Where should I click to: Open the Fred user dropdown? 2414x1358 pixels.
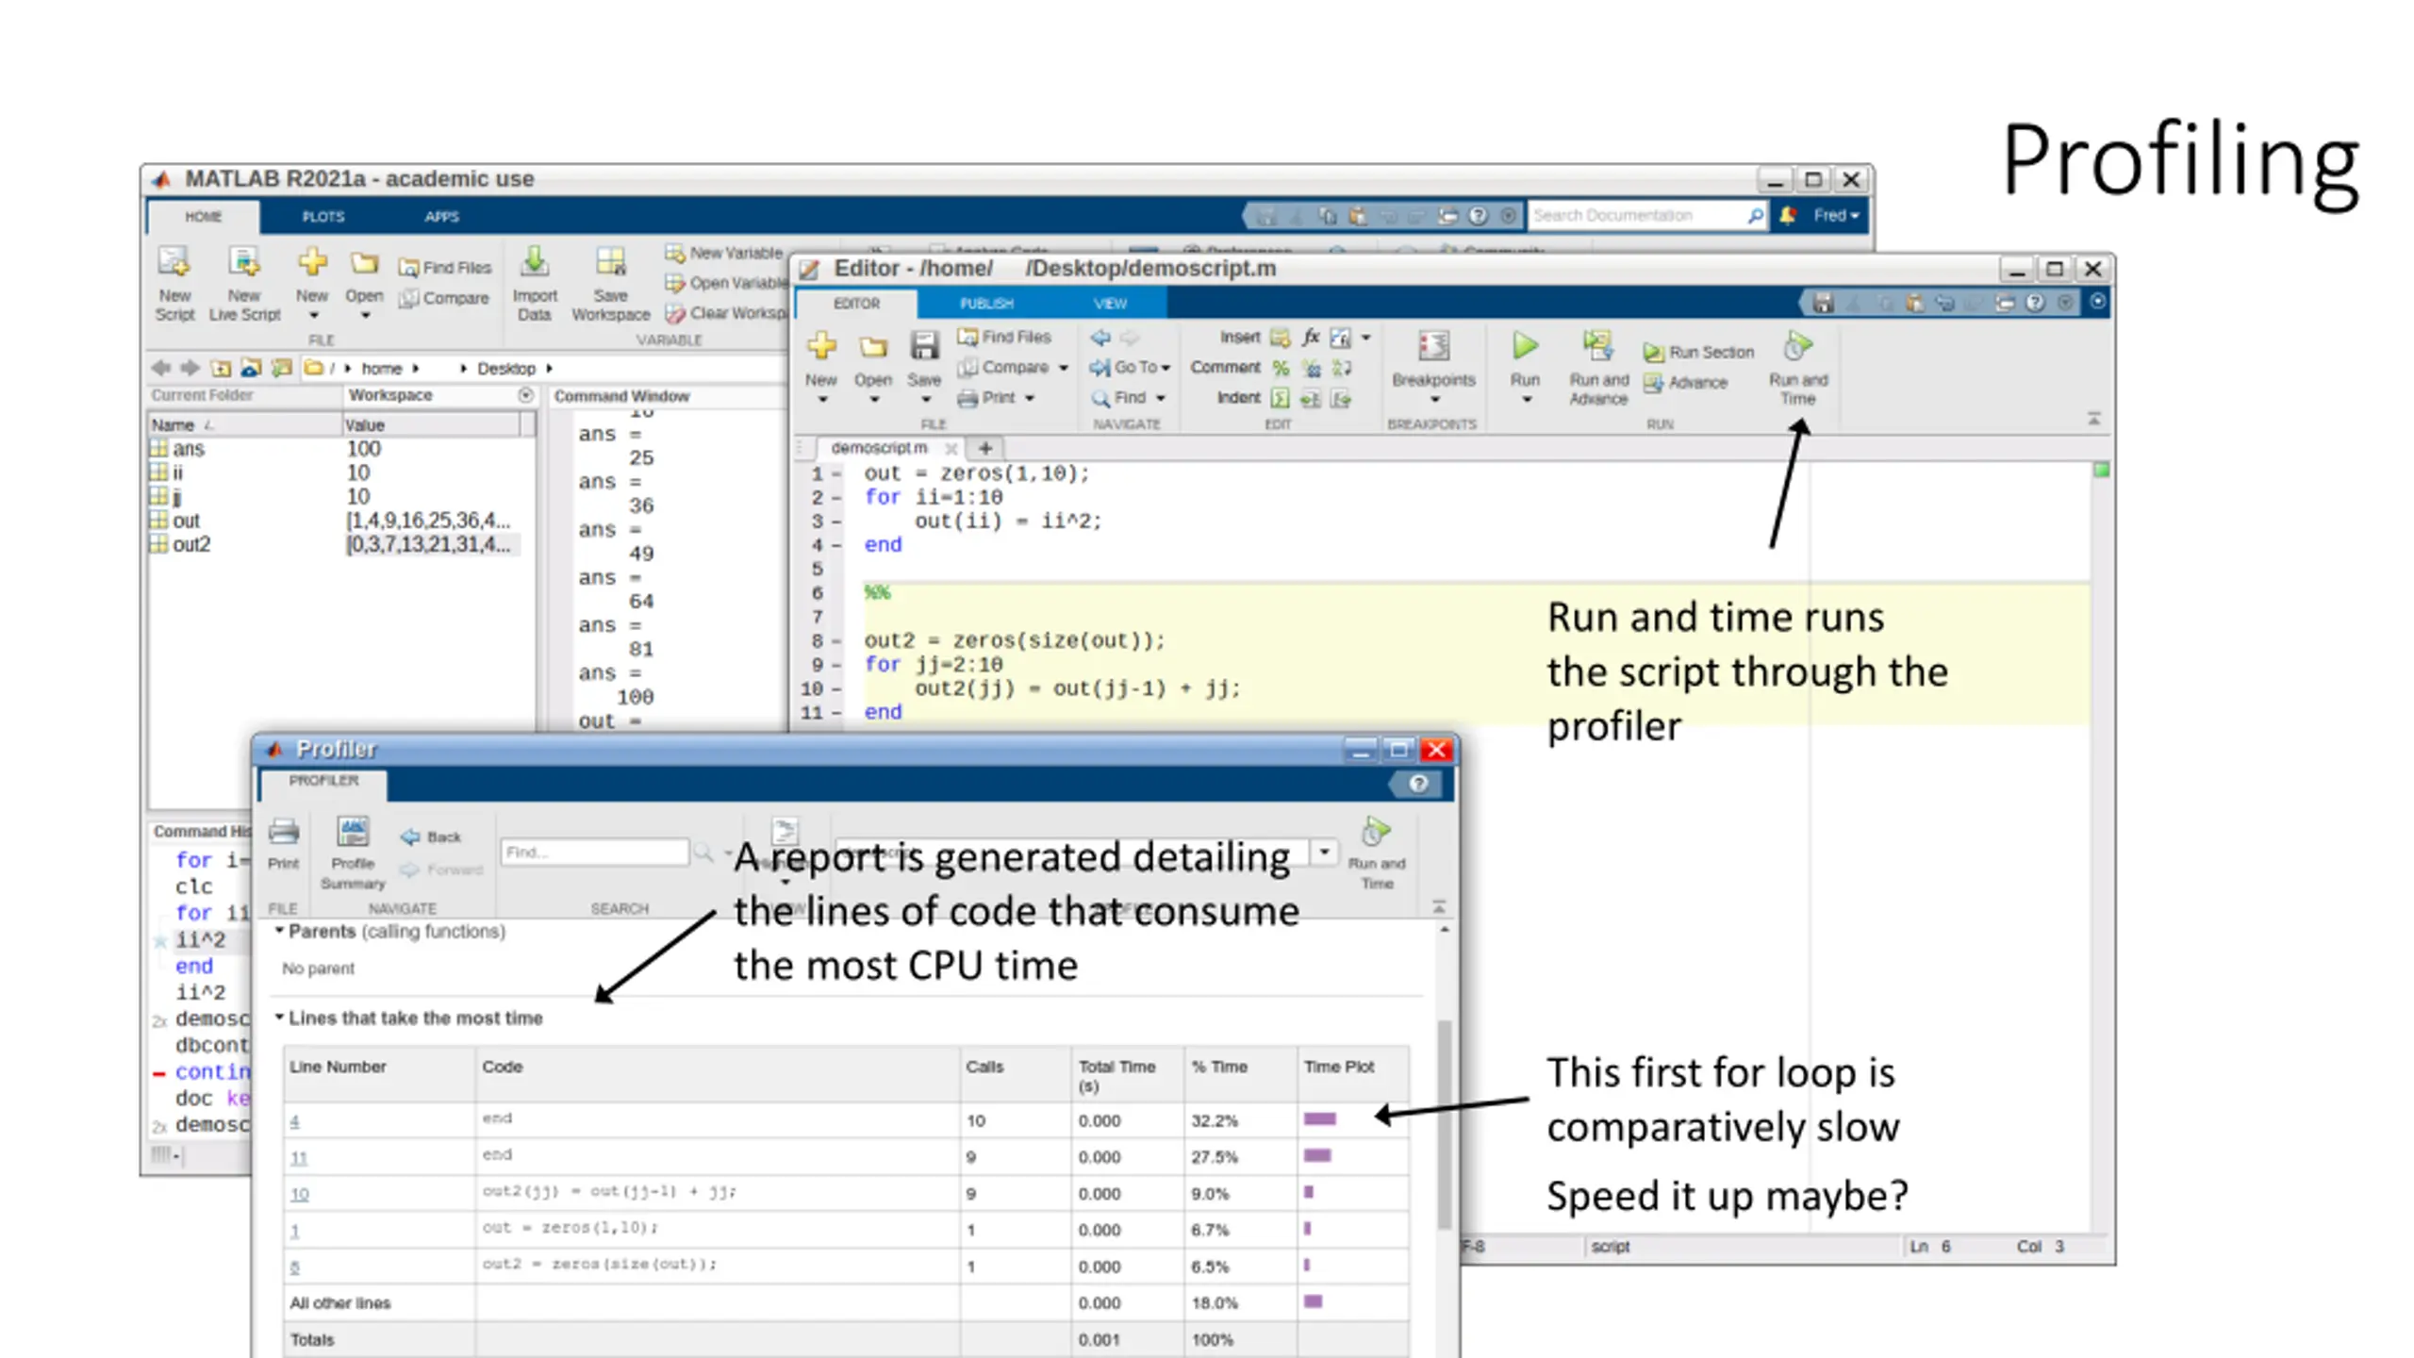(x=1835, y=216)
